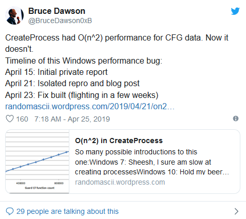246x219 pixels.
Task: Open the randomascii.wordpress.com/2019/04/21 link
Action: (x=90, y=107)
